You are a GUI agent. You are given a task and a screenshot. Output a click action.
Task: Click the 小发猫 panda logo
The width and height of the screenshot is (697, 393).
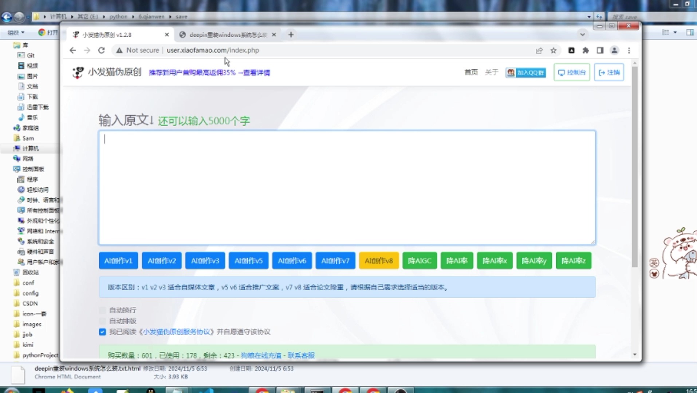[78, 72]
